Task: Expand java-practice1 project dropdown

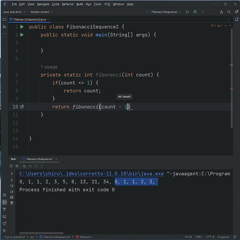Action: point(14,12)
